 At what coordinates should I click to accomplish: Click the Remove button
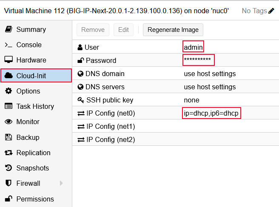tap(93, 30)
